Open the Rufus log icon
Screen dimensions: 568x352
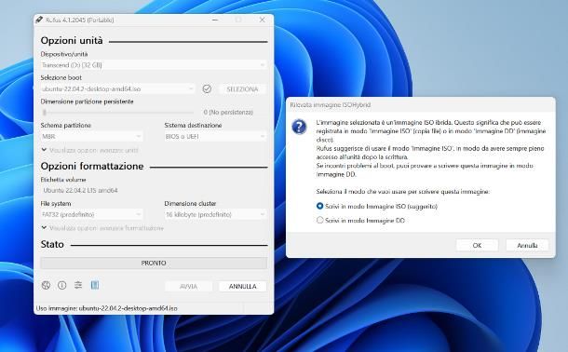tap(95, 285)
